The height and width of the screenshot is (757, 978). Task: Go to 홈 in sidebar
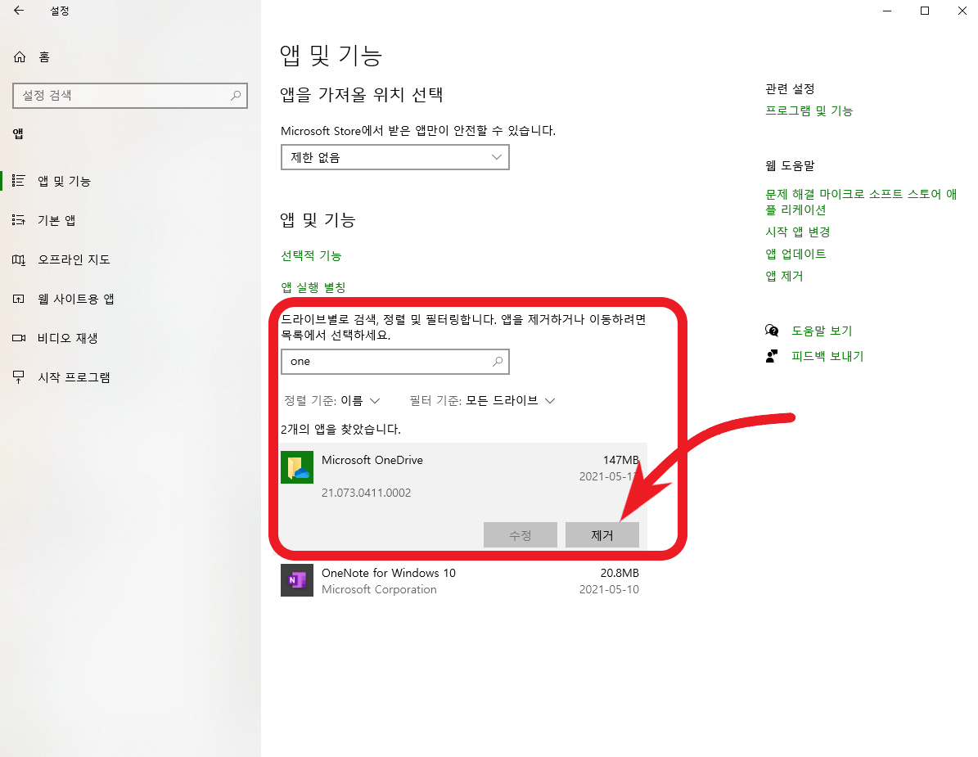tap(44, 57)
